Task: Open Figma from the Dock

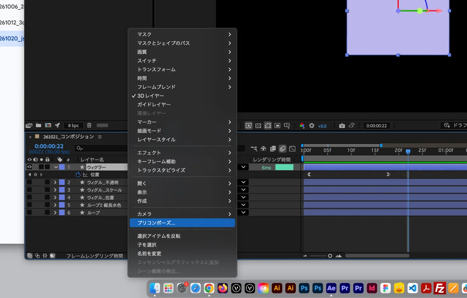Action: tap(385, 288)
